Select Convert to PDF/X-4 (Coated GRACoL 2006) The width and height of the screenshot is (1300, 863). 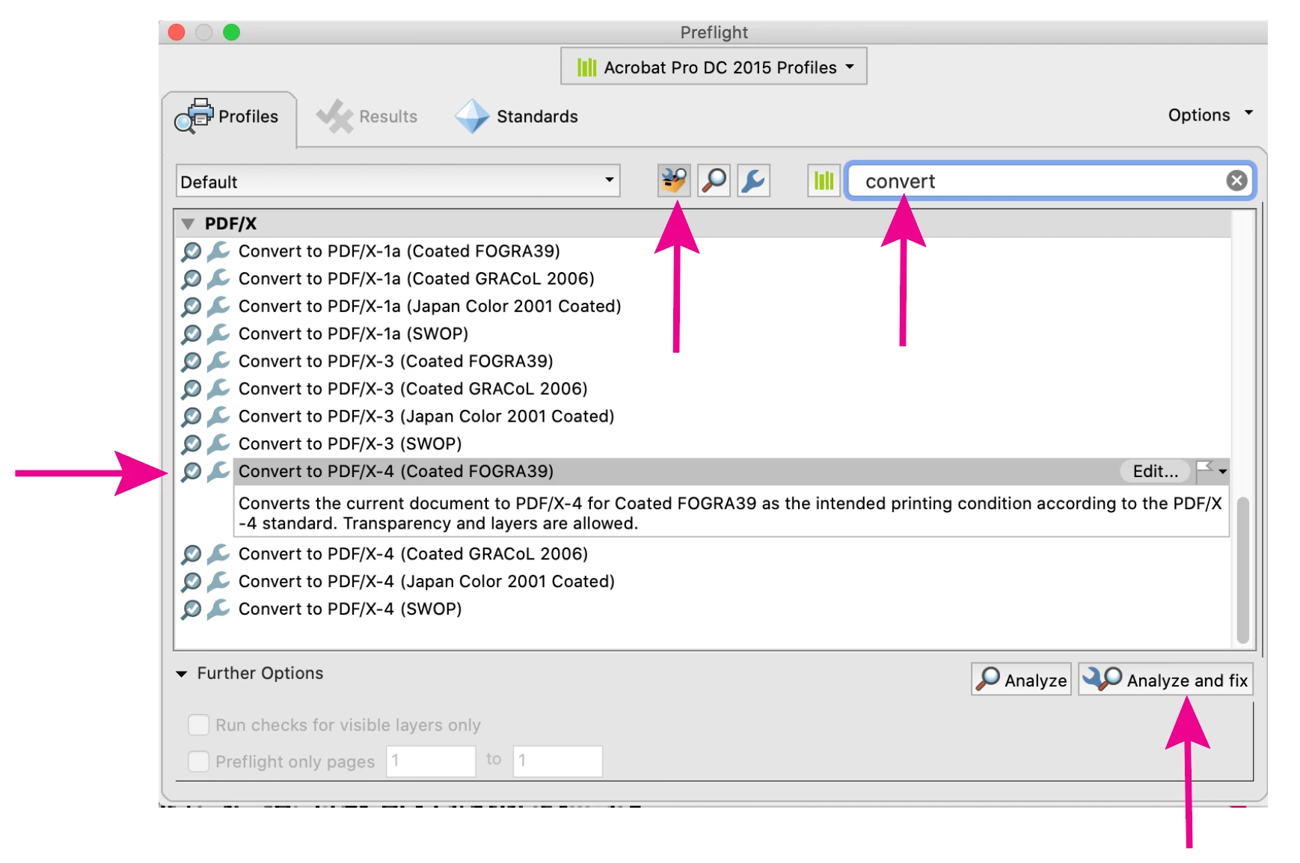click(413, 554)
